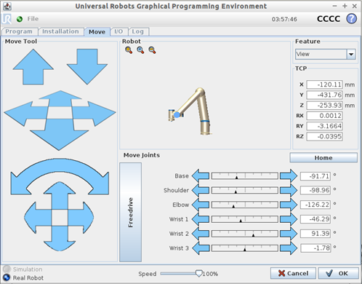
Task: Open the I/O tab
Action: [x=118, y=31]
